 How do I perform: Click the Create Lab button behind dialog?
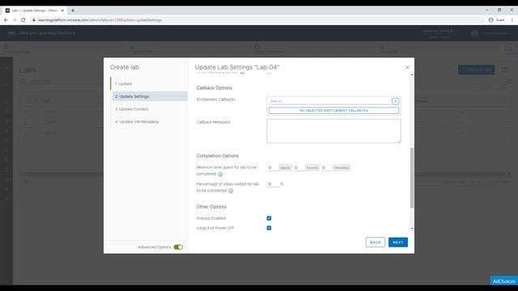pyautogui.click(x=476, y=70)
